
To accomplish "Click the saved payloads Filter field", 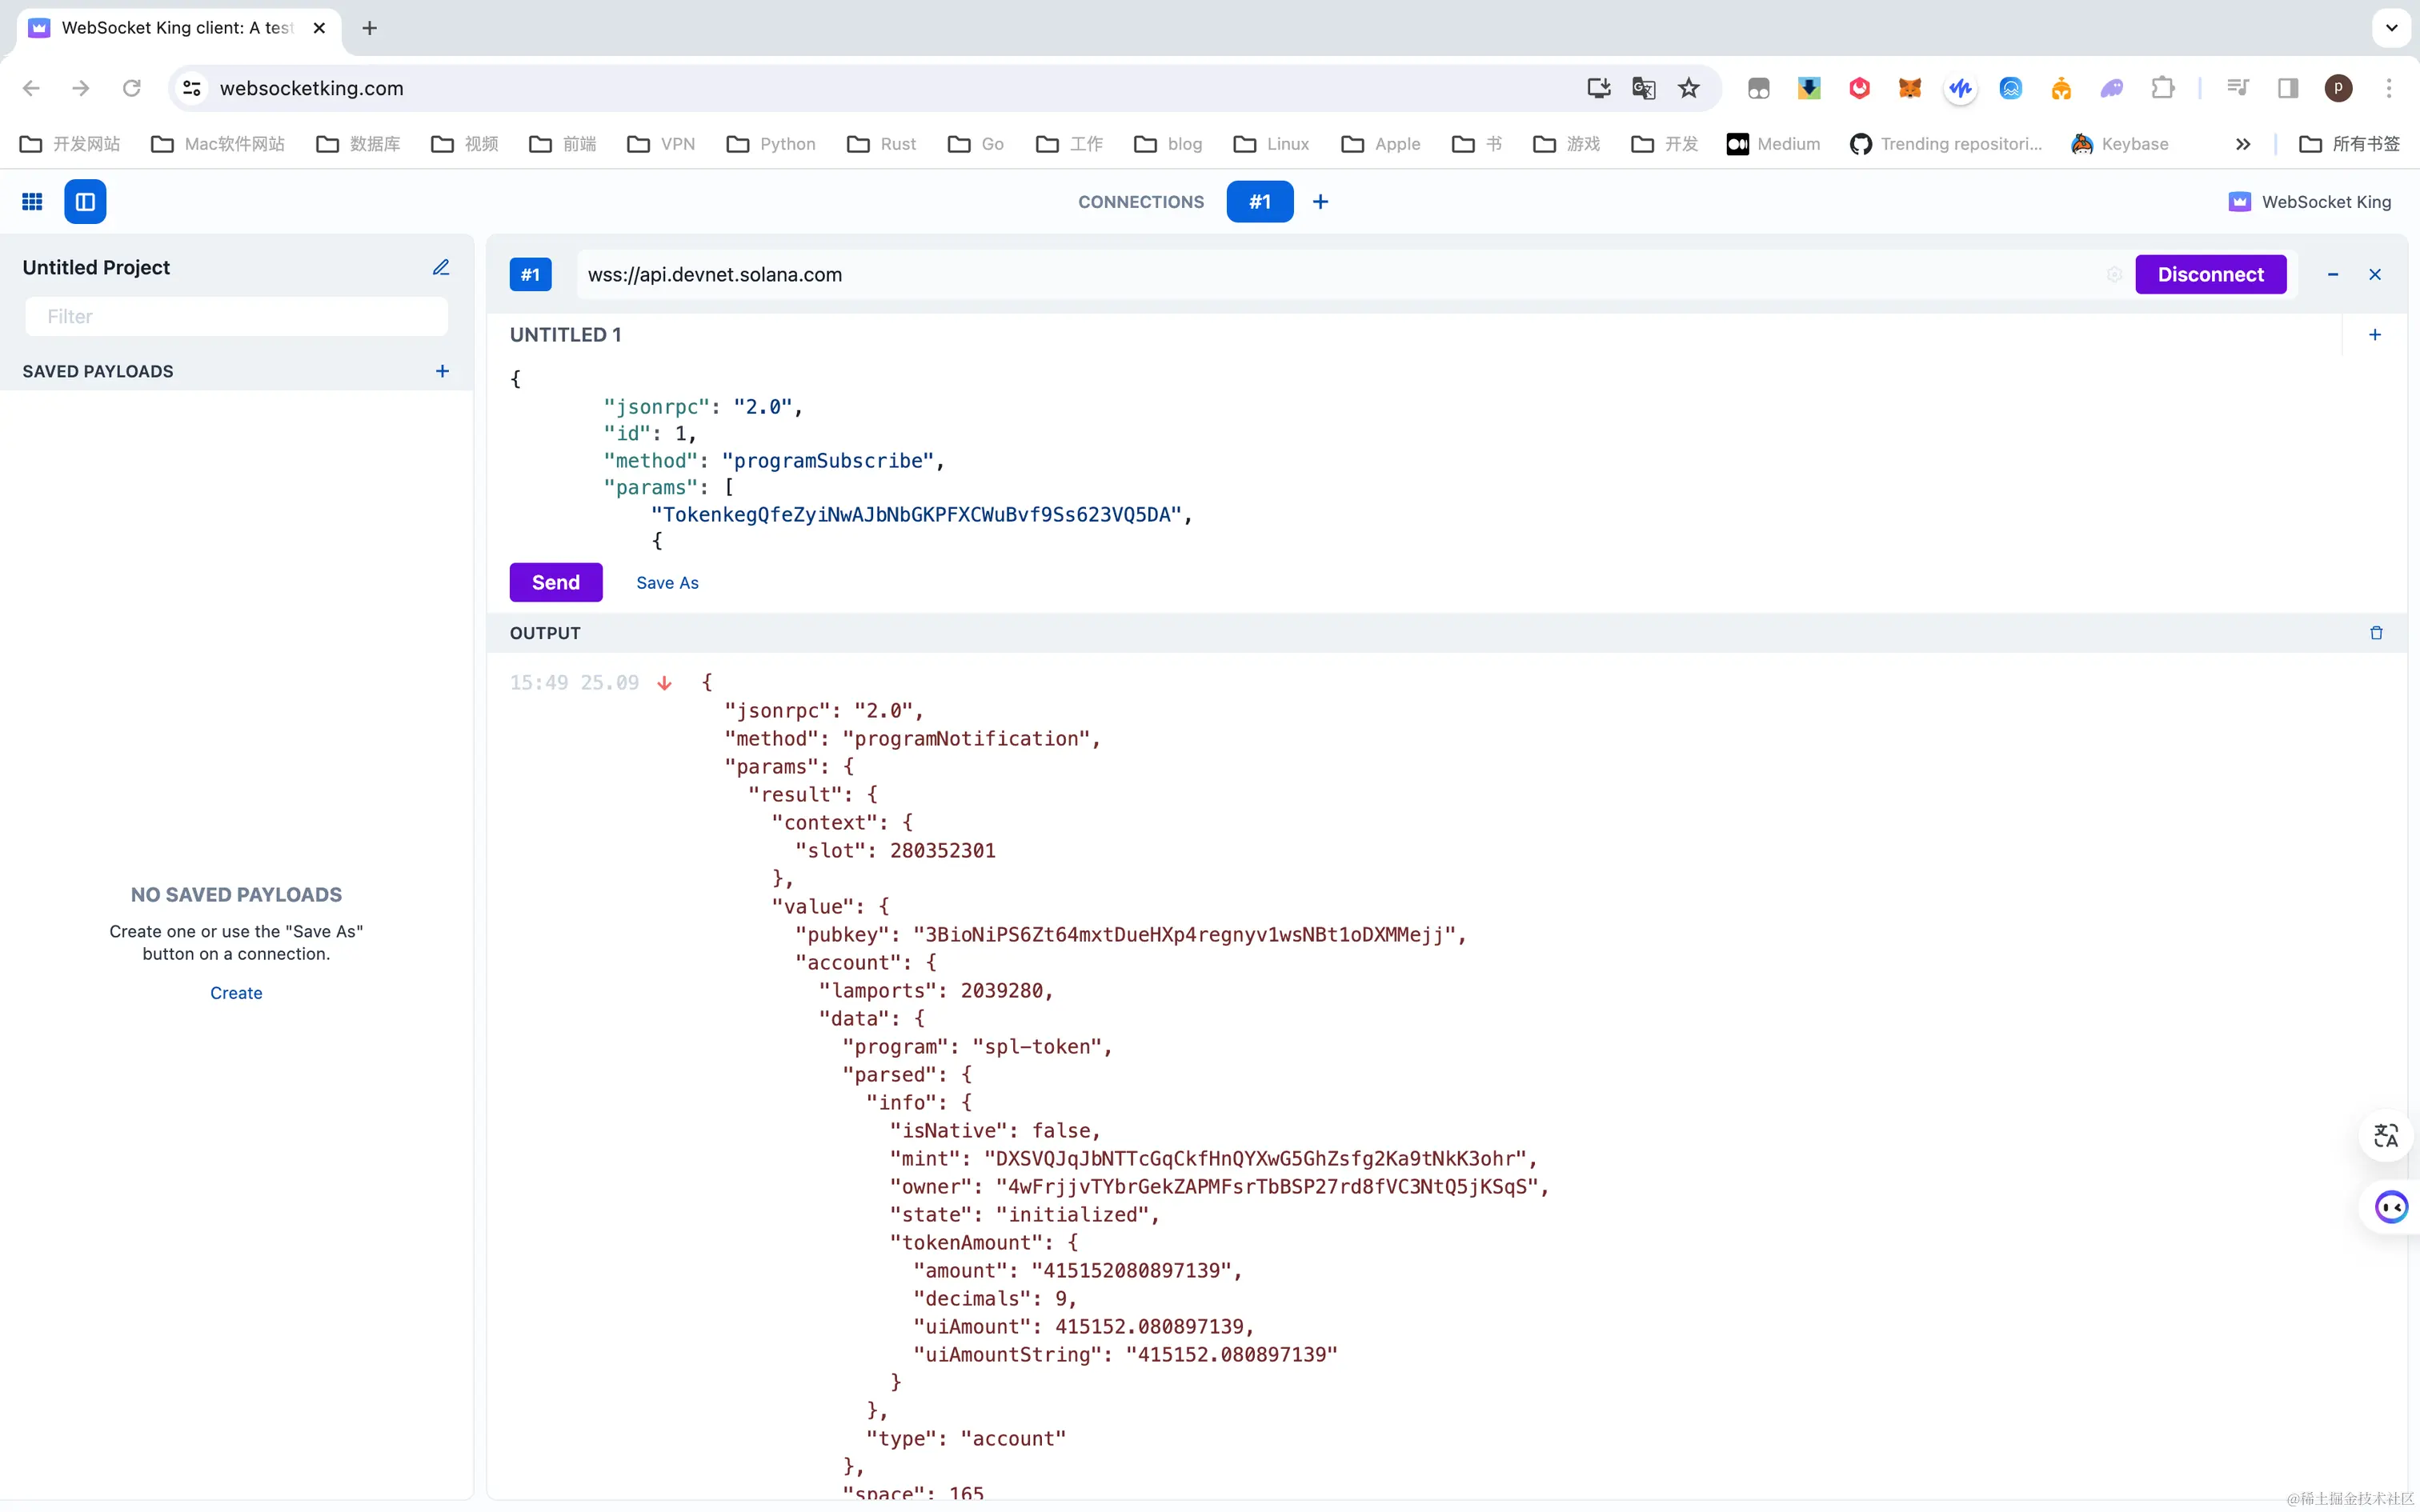I will coord(236,317).
